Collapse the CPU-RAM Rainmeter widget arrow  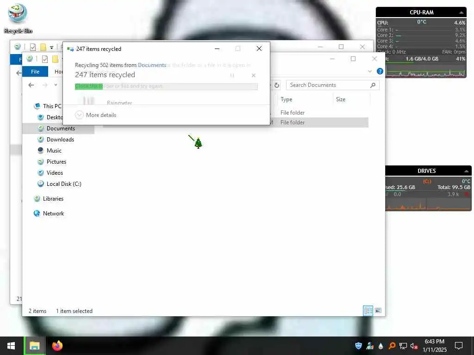pyautogui.click(x=462, y=12)
